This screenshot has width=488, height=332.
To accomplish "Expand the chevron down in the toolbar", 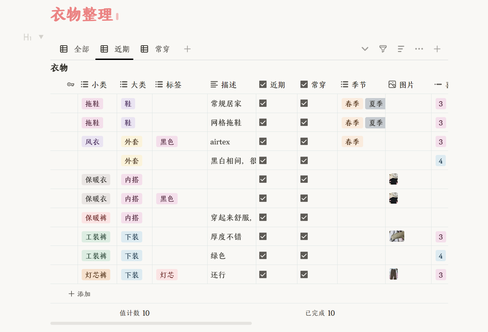I will 365,49.
